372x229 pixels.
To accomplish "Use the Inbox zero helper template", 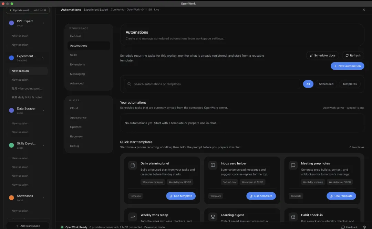I will click(261, 196).
